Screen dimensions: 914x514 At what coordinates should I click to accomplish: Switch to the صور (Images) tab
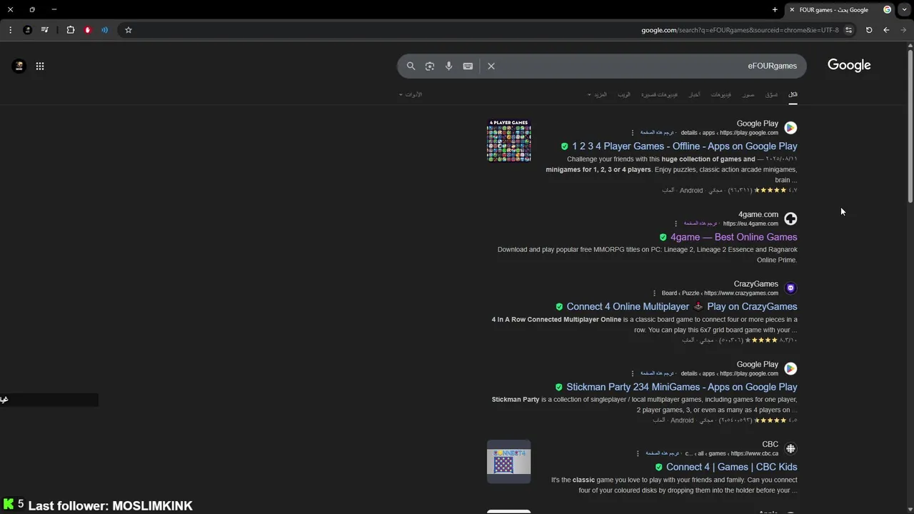[748, 94]
